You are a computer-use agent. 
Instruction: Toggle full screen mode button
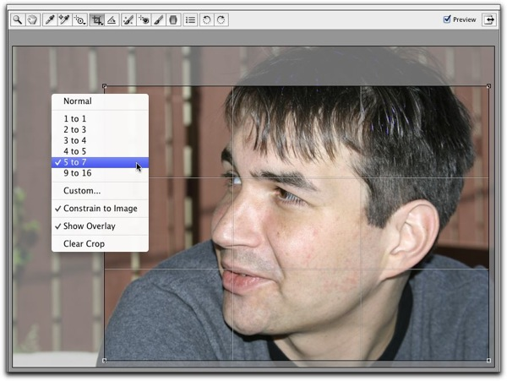[489, 19]
